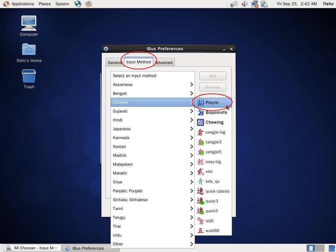Screen dimensions: 336x252
Task: Open the Trash desktop icon
Action: pyautogui.click(x=29, y=76)
